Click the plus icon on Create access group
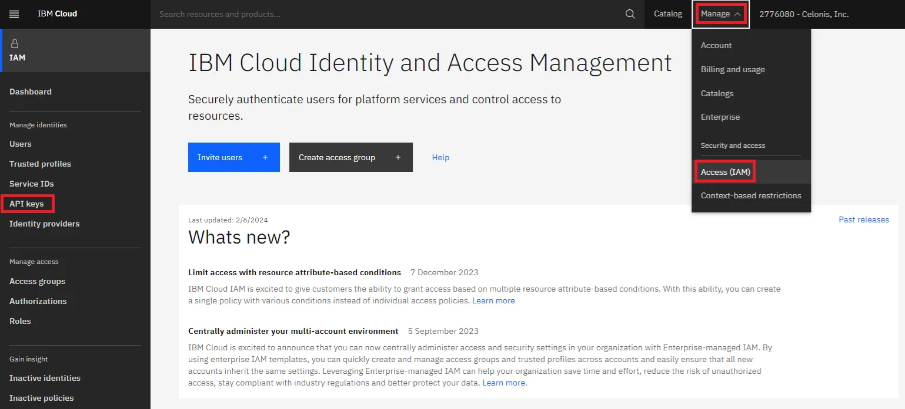Viewport: 905px width, 409px height. pyautogui.click(x=398, y=157)
